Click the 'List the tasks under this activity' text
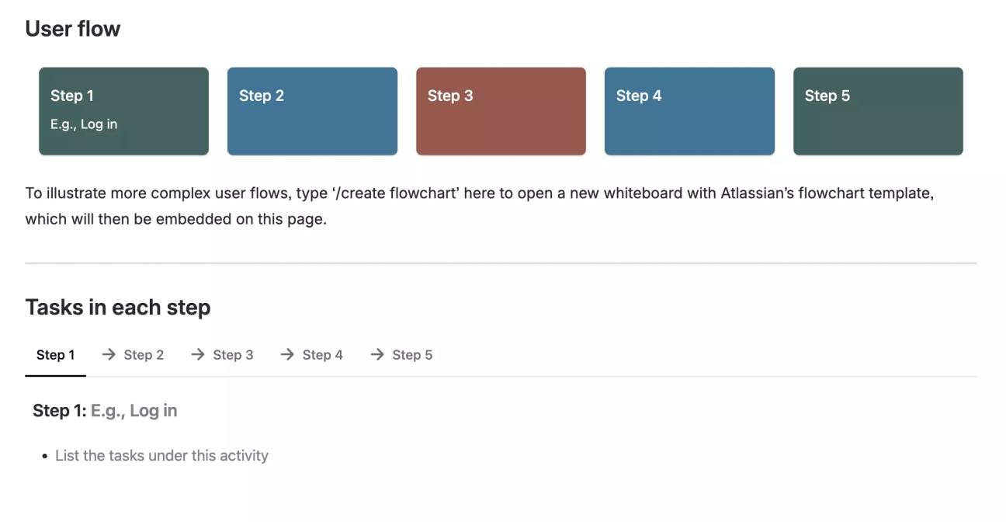The width and height of the screenshot is (1006, 522). pos(161,455)
